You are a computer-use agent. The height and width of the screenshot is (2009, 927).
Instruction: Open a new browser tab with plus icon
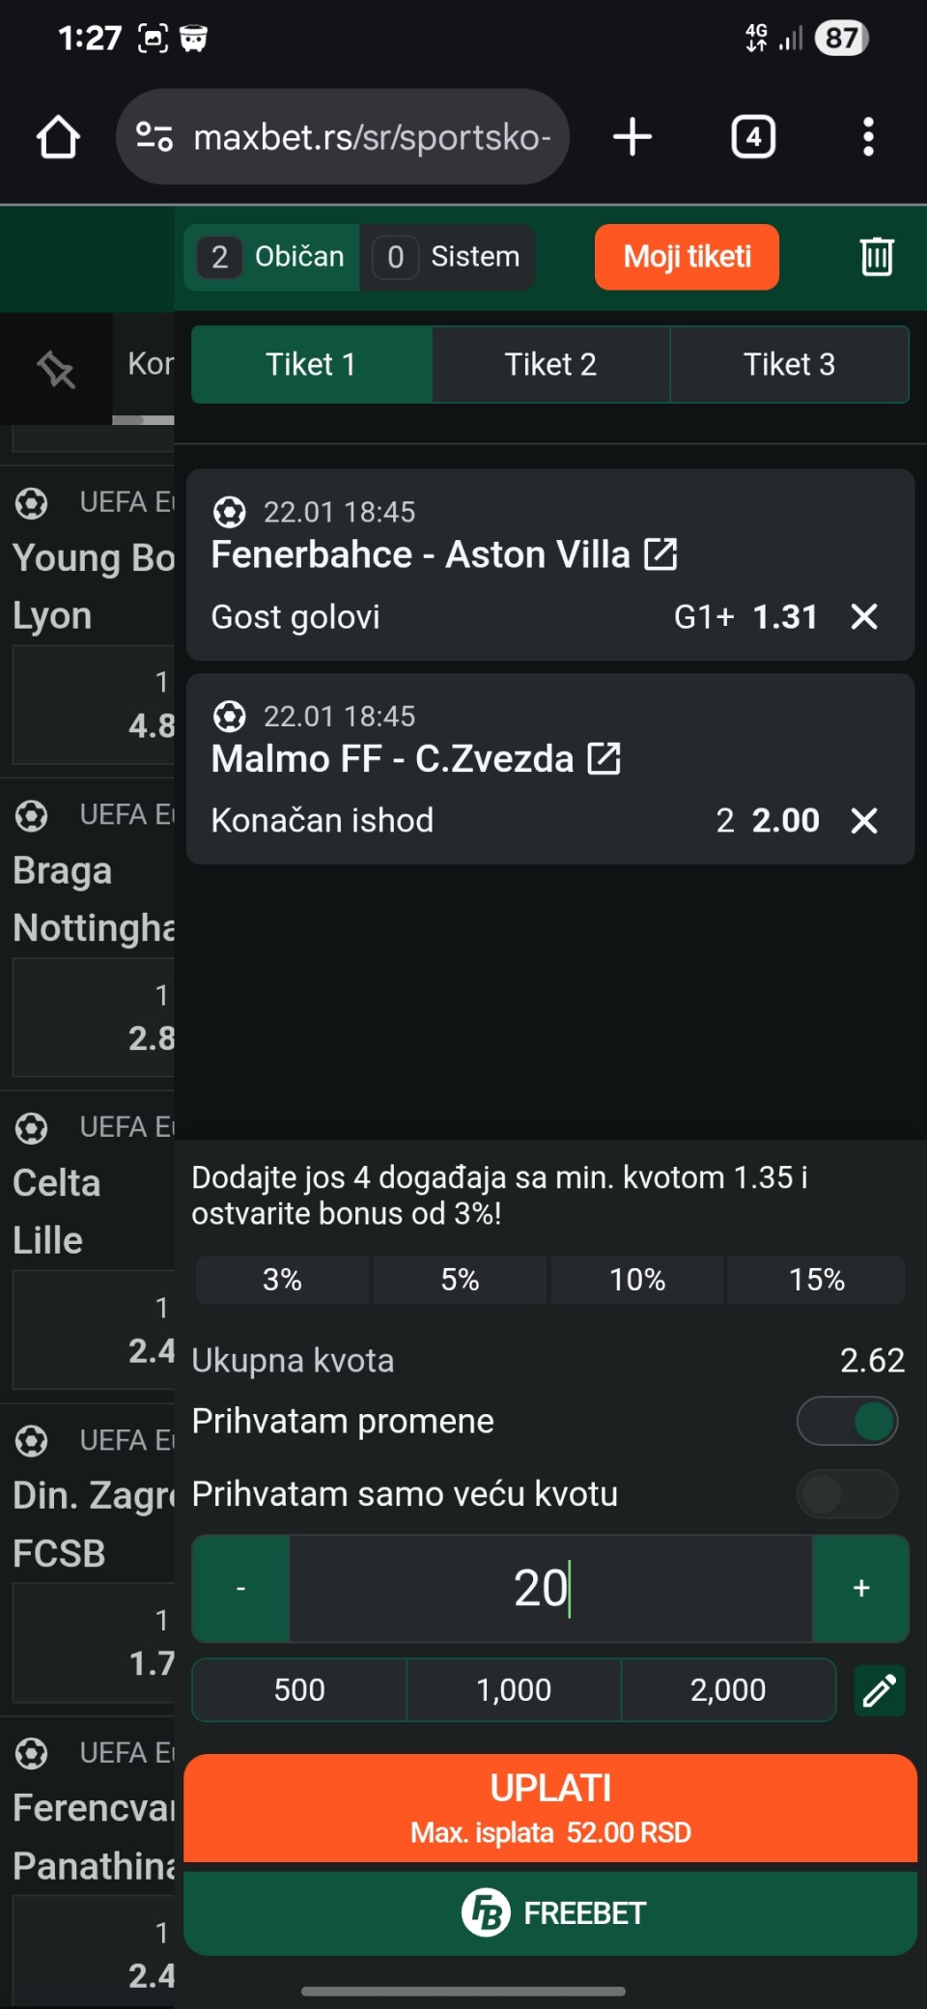click(x=632, y=137)
